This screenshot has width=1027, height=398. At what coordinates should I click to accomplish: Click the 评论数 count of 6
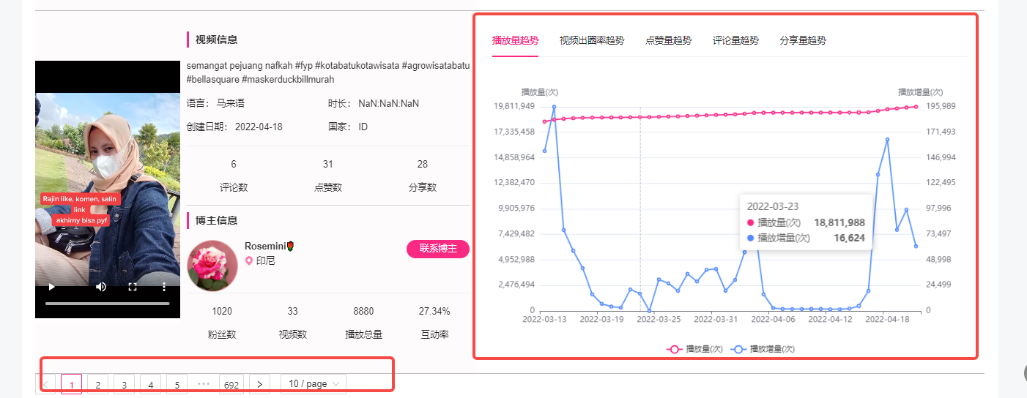click(234, 164)
